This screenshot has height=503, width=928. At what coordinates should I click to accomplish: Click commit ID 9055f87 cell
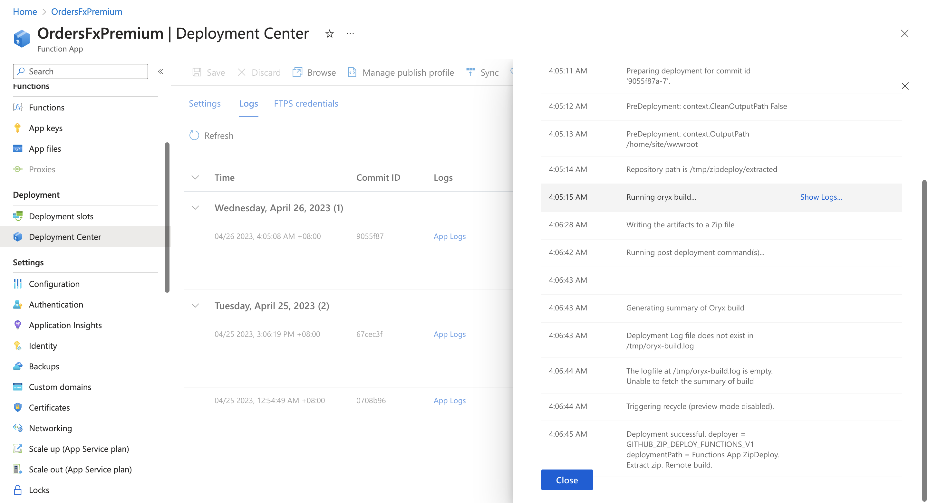[x=370, y=236]
